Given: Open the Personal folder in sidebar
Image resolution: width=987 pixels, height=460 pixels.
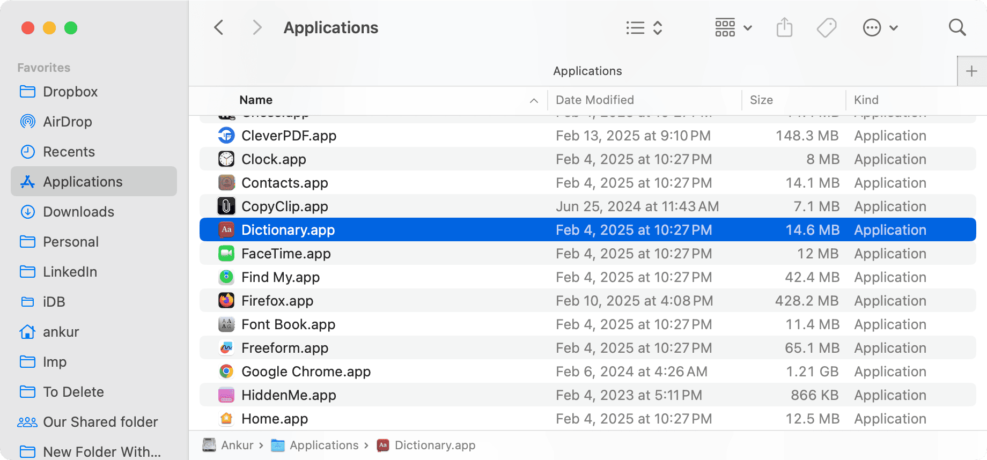Looking at the screenshot, I should [x=94, y=242].
